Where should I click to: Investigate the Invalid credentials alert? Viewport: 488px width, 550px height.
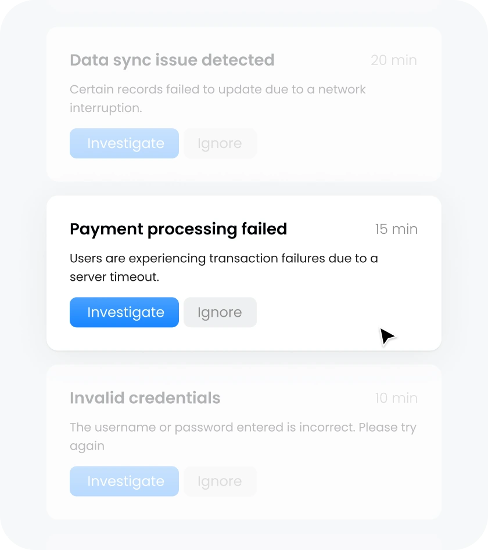(x=124, y=481)
